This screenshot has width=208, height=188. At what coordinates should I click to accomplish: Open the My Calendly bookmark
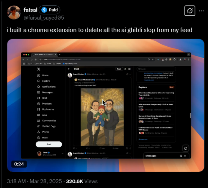pos(70,64)
